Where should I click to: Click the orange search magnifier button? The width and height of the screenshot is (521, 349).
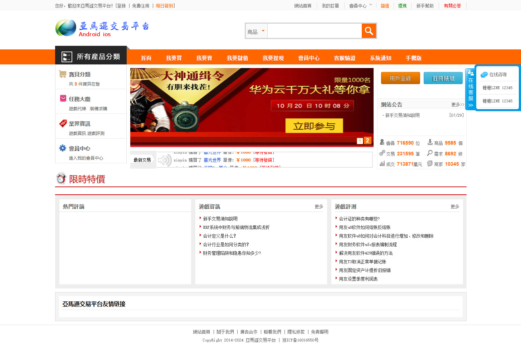point(369,31)
